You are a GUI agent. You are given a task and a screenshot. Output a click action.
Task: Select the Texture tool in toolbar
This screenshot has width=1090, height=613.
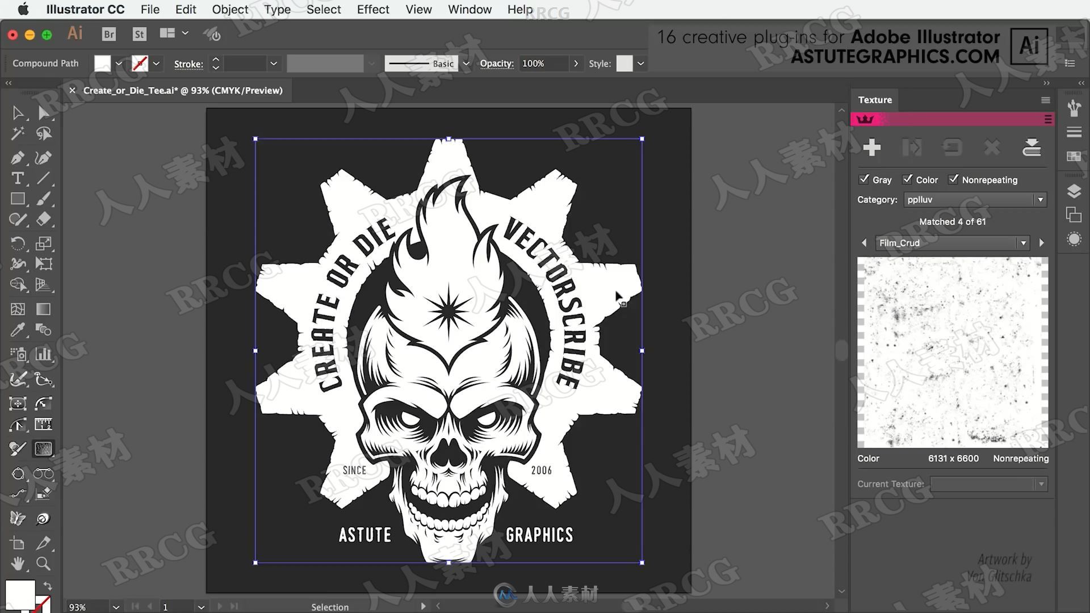(x=44, y=448)
